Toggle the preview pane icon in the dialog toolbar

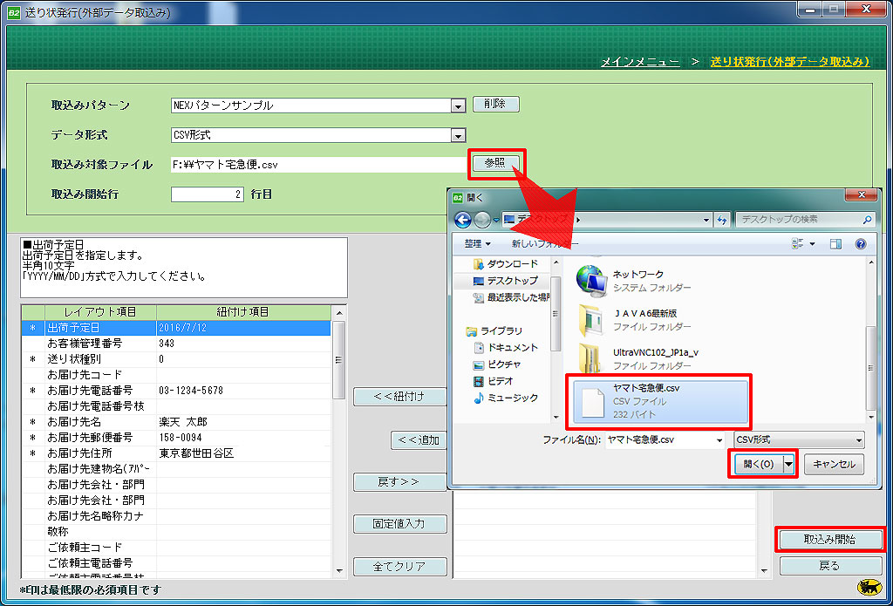[x=835, y=244]
